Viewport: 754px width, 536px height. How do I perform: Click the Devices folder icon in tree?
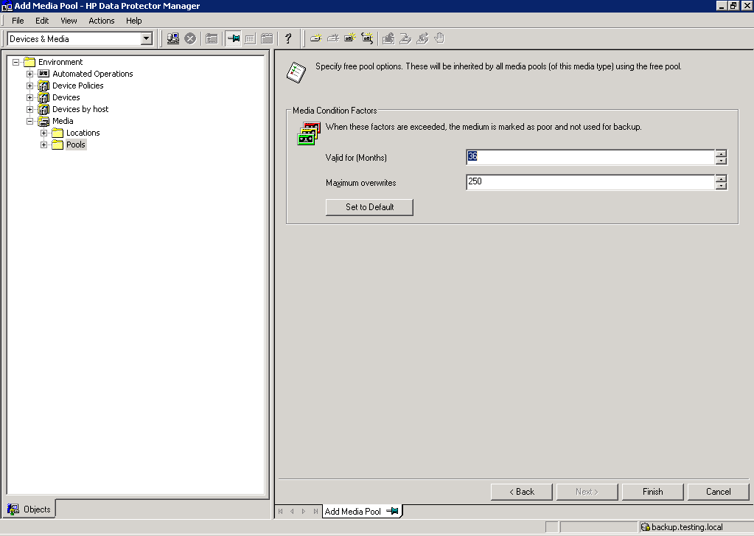[x=43, y=97]
